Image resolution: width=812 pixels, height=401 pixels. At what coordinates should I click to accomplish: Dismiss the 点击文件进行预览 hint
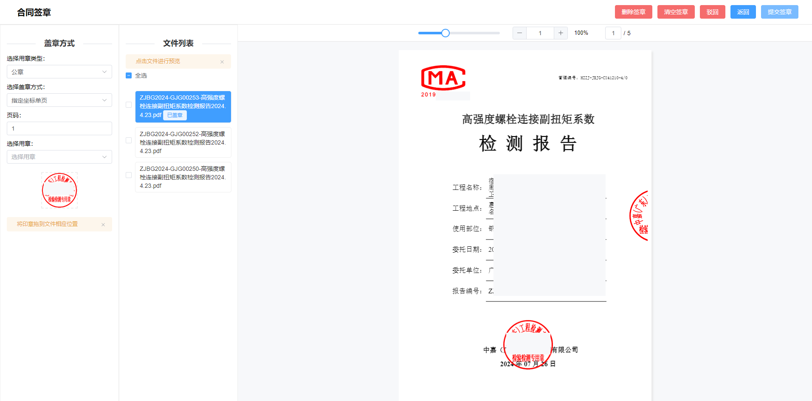[x=222, y=61]
